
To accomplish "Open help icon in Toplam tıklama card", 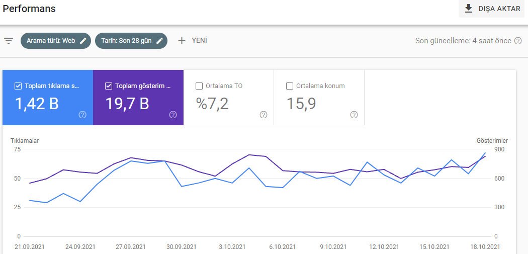I will (82, 115).
